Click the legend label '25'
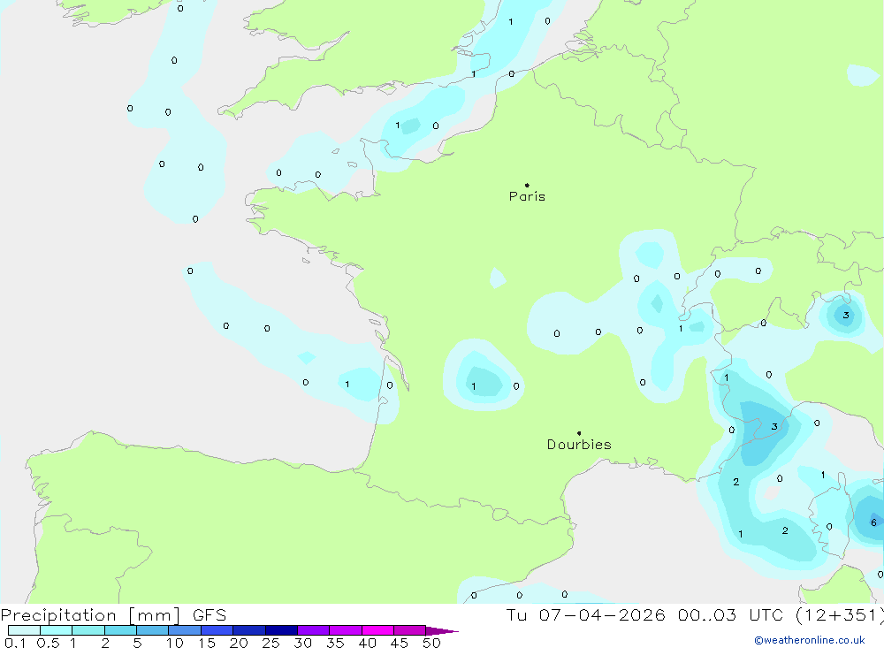 (x=271, y=643)
